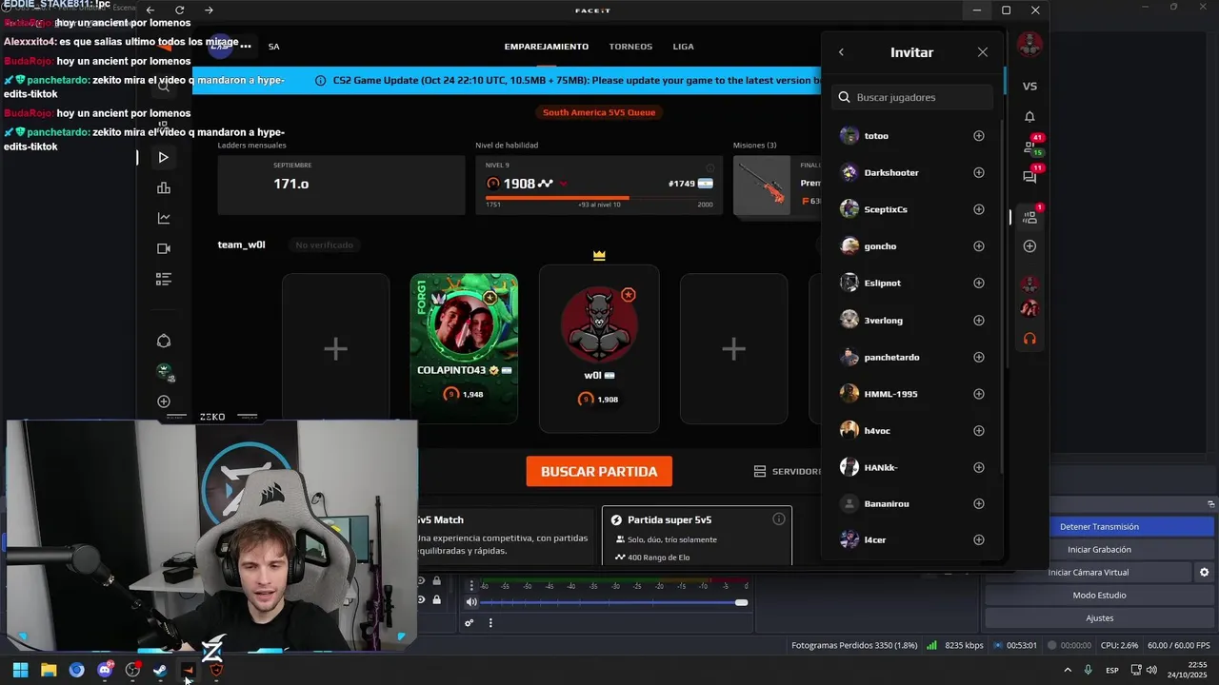Open Discord from the taskbar

(x=105, y=670)
